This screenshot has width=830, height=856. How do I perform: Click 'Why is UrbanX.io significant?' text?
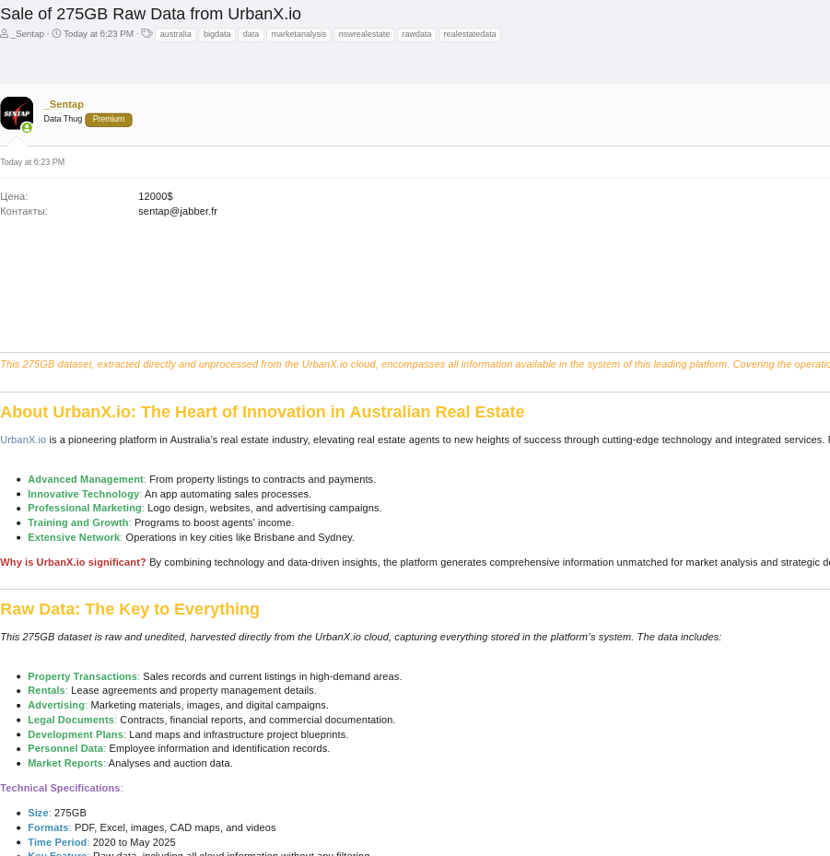[x=73, y=562]
